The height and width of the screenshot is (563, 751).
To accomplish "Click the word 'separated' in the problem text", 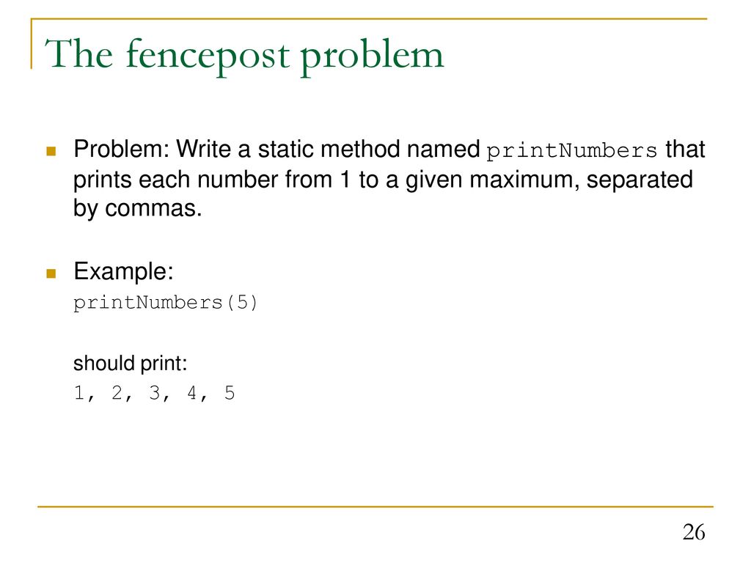I will [640, 180].
